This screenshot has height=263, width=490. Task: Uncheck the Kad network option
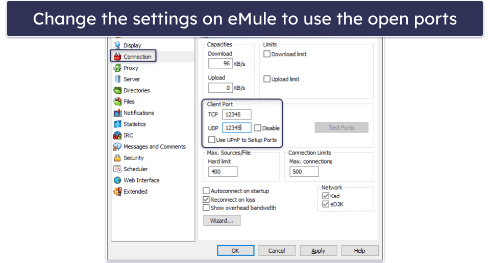[326, 196]
